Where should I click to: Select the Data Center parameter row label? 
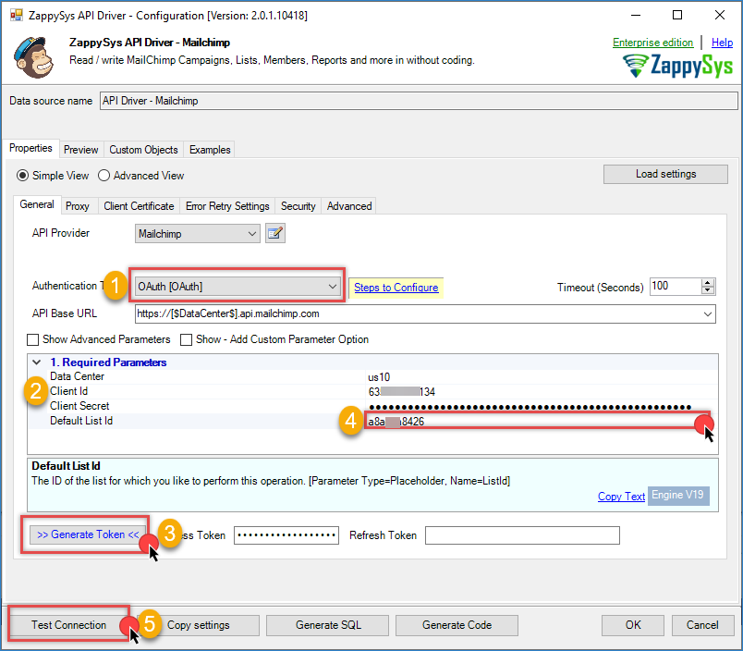pos(78,376)
